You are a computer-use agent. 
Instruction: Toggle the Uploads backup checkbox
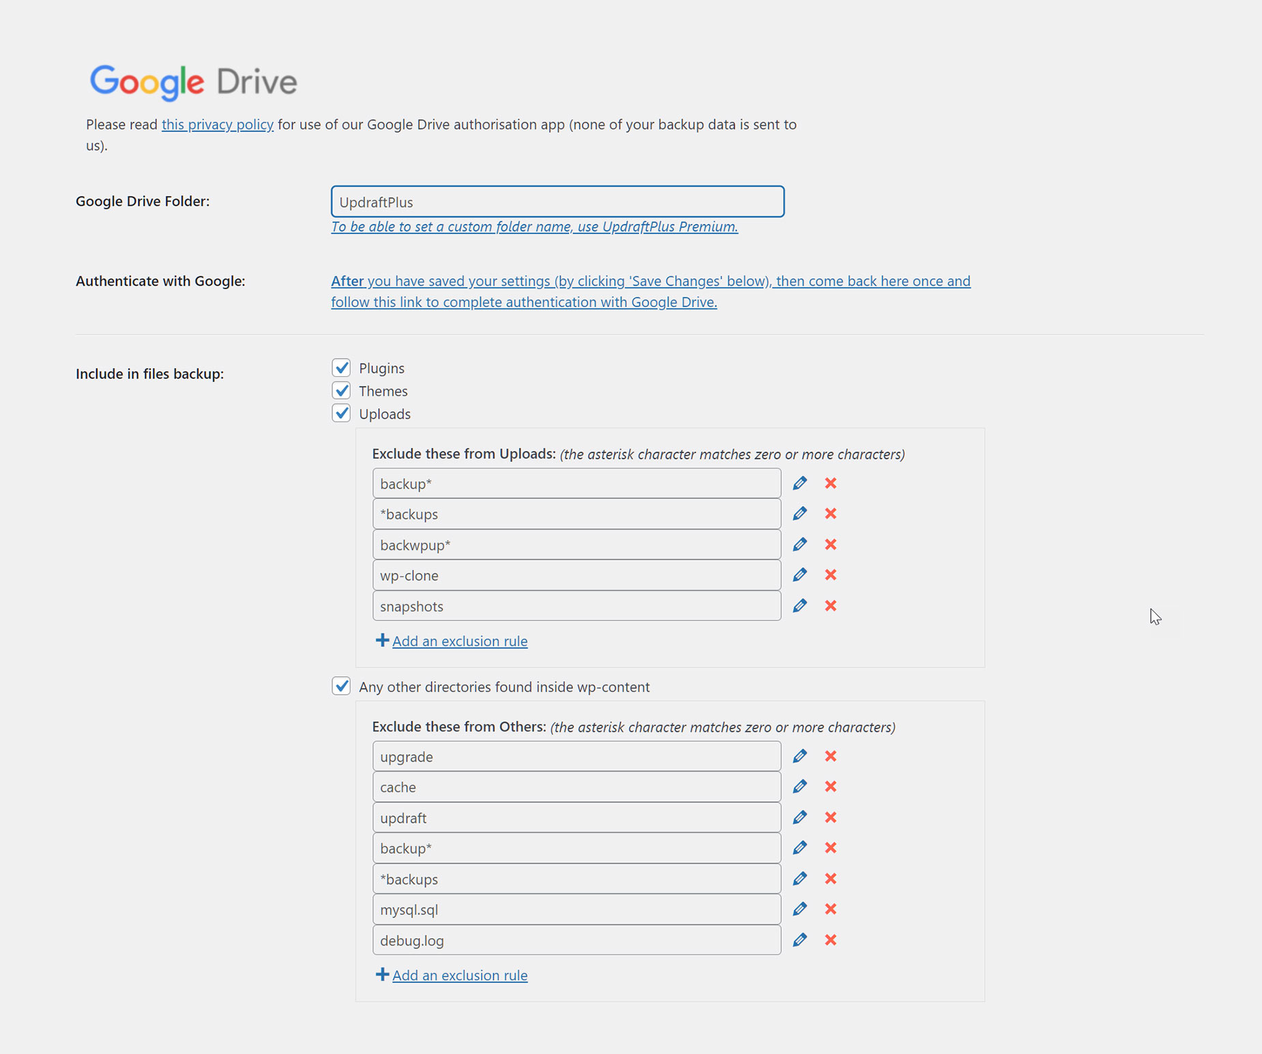[341, 413]
